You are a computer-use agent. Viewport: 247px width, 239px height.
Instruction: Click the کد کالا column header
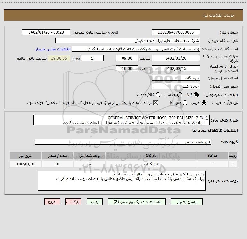[212, 156]
